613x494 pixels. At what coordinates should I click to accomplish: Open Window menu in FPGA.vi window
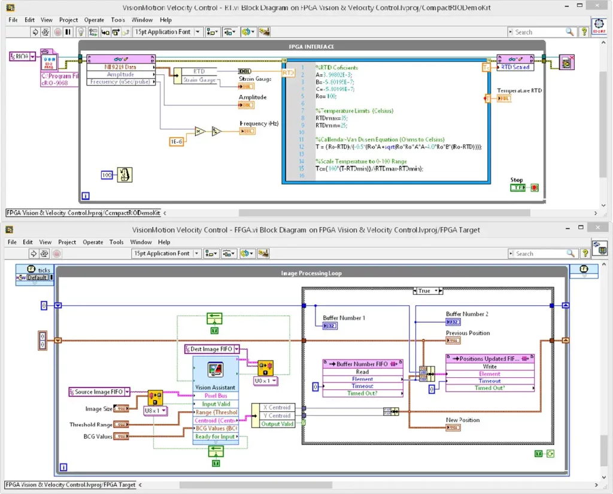point(141,242)
